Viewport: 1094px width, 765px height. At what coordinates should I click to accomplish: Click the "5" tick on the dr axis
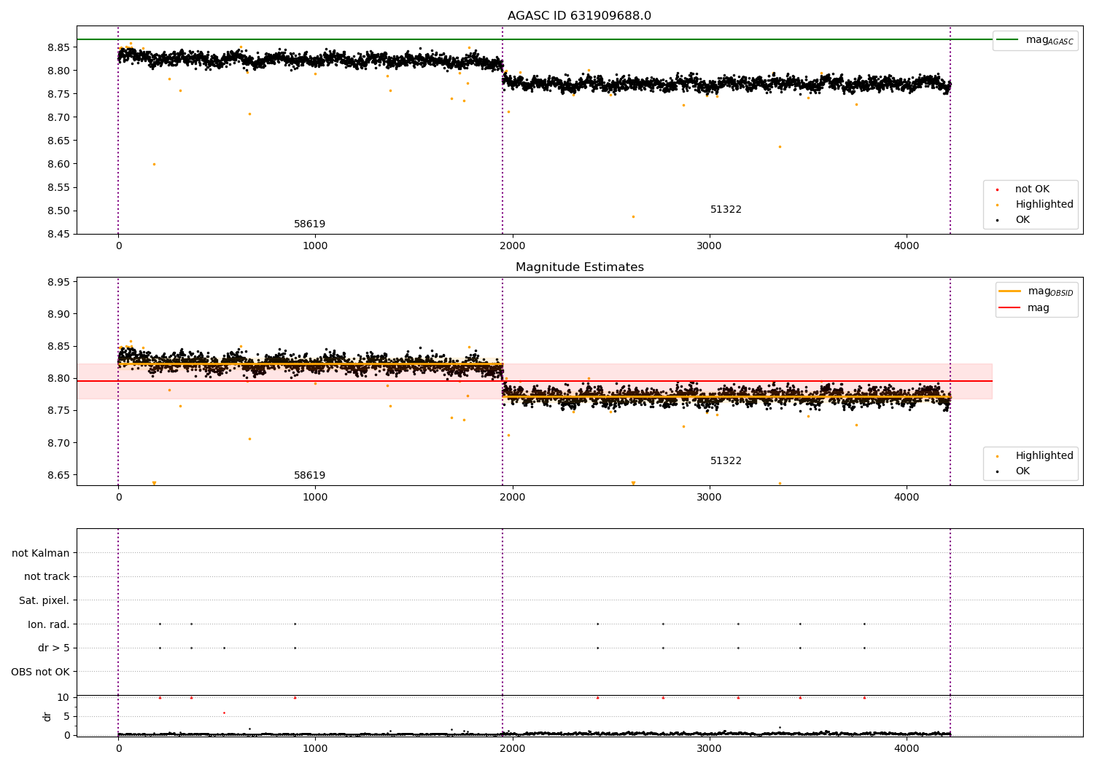(x=66, y=717)
